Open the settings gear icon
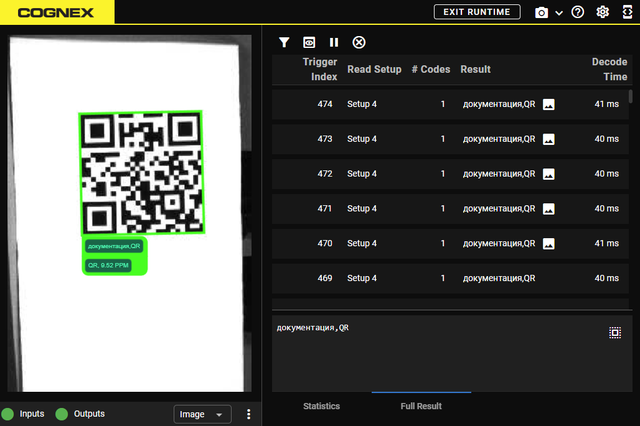Screen dimensions: 640x426 click(603, 12)
